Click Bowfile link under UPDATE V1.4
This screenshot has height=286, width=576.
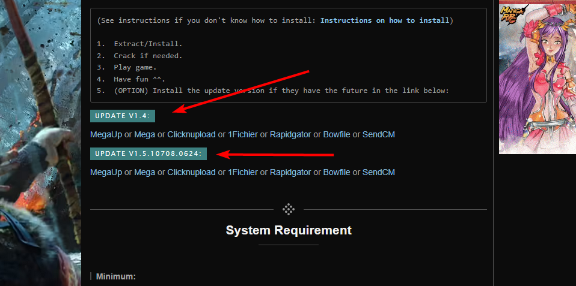tap(337, 134)
